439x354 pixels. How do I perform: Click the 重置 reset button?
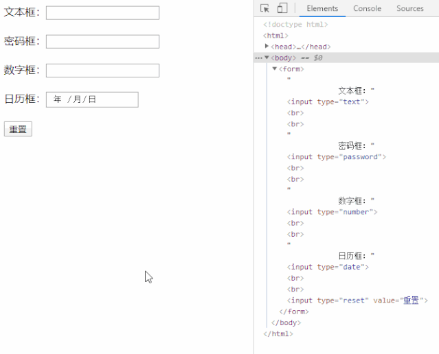click(18, 129)
